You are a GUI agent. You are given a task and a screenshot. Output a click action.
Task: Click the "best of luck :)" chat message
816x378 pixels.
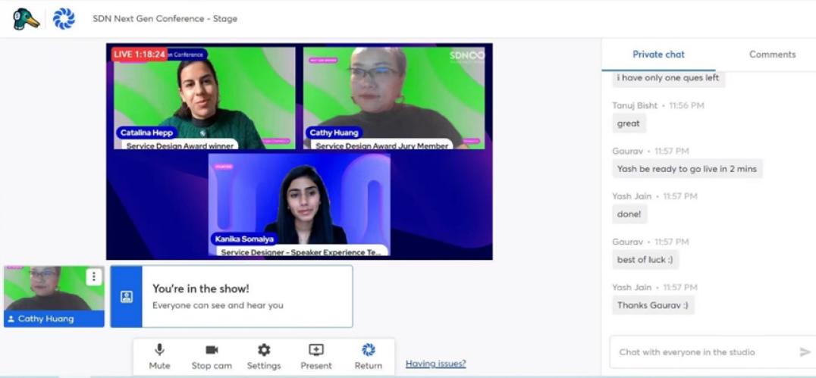(x=645, y=260)
